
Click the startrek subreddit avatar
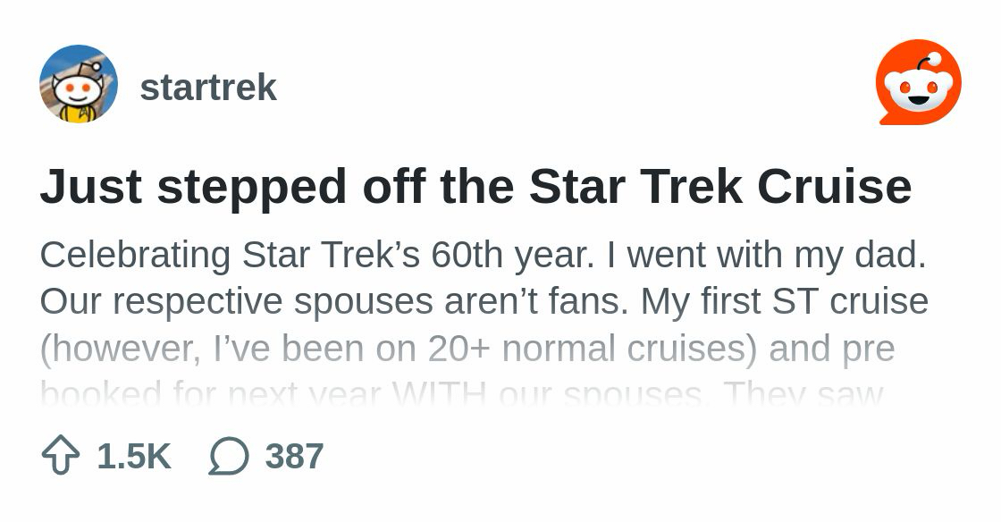[x=79, y=84]
